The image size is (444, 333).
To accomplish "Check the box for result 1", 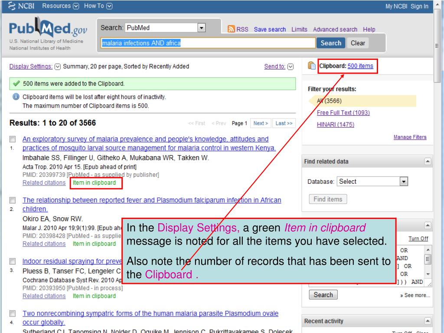I will 13,139.
